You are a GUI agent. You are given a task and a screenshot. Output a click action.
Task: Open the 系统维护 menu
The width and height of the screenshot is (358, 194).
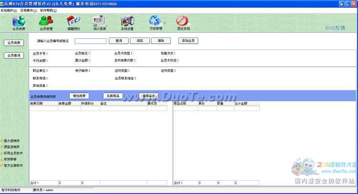[9, 10]
